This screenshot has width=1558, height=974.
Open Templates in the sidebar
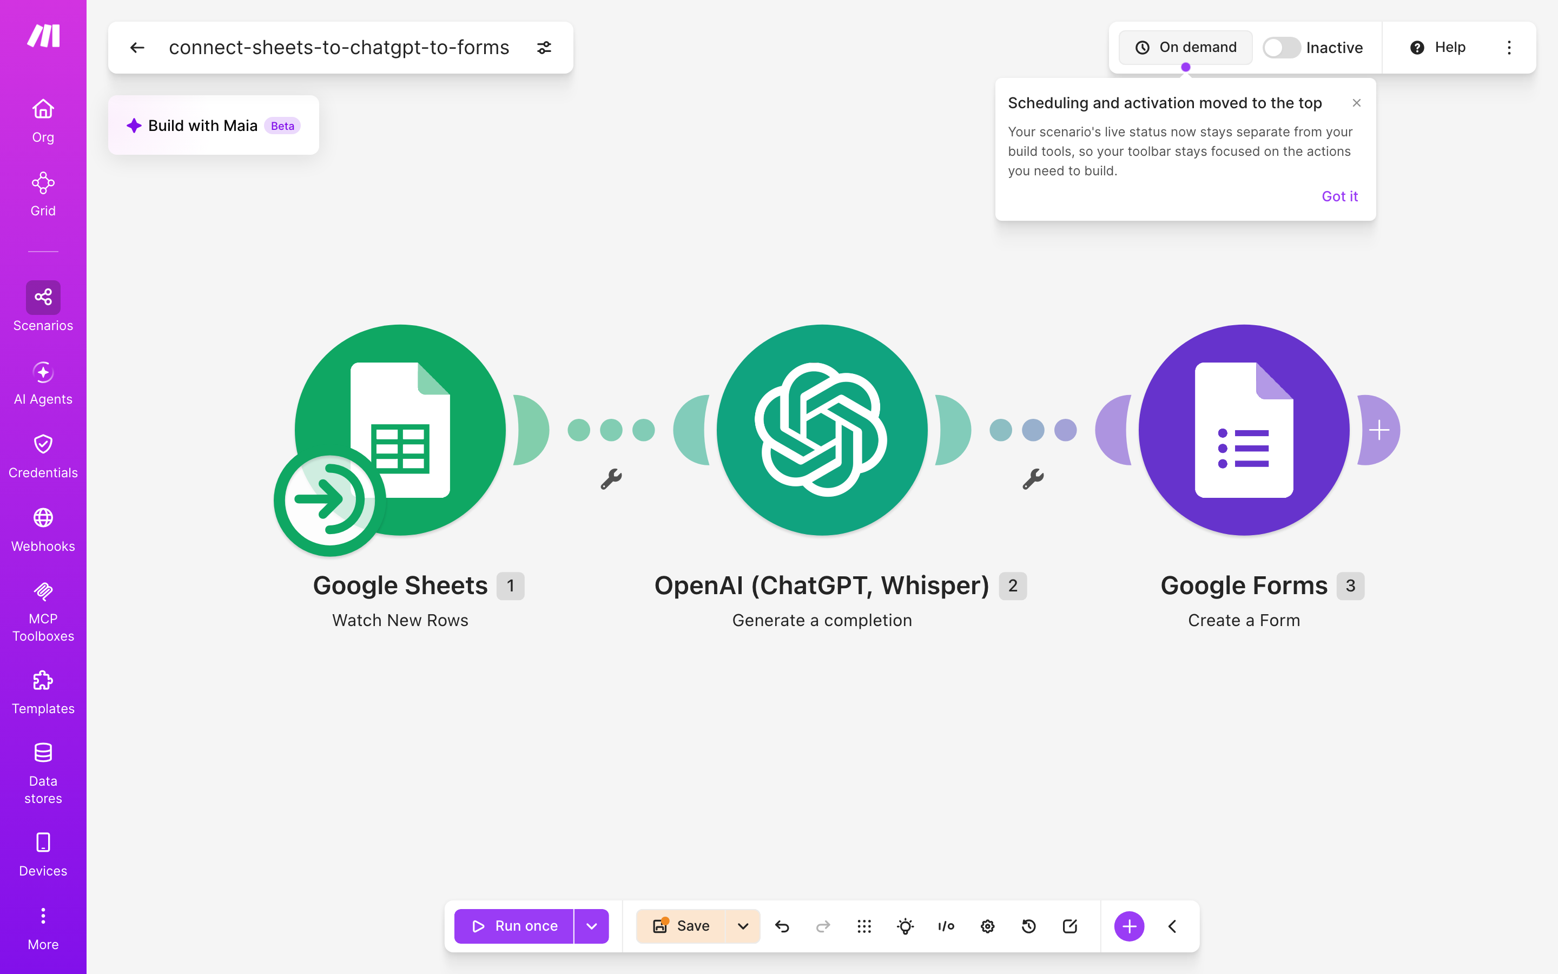(43, 693)
